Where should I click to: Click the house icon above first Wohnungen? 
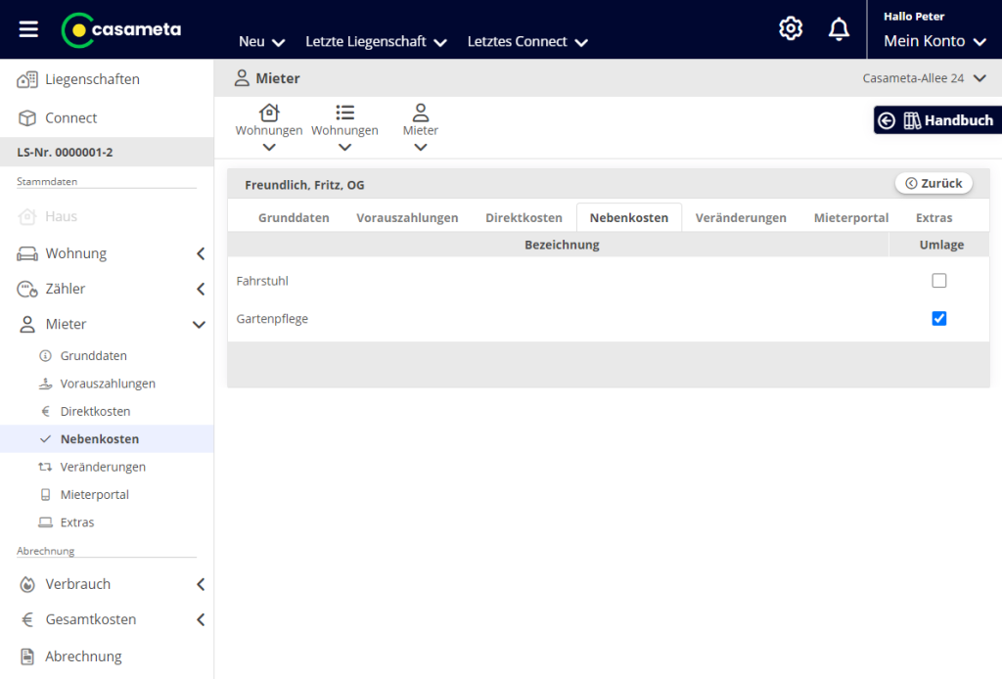coord(269,113)
